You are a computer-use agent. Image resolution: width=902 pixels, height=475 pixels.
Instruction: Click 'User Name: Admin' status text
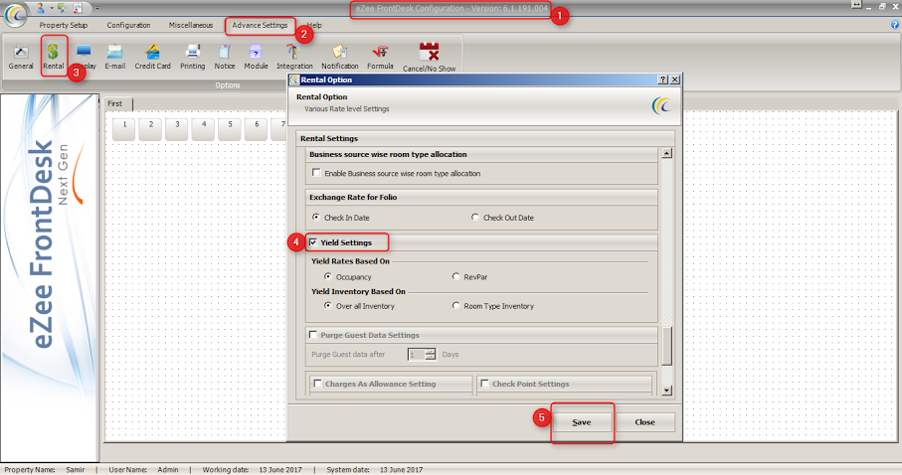(143, 470)
